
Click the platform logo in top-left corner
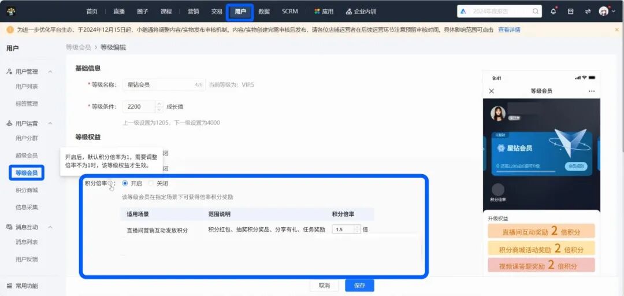(12, 11)
